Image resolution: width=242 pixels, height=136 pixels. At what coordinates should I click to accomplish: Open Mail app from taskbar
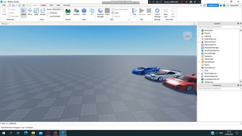click(x=40, y=133)
